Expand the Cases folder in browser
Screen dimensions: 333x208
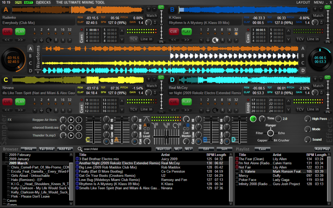pos(5,200)
